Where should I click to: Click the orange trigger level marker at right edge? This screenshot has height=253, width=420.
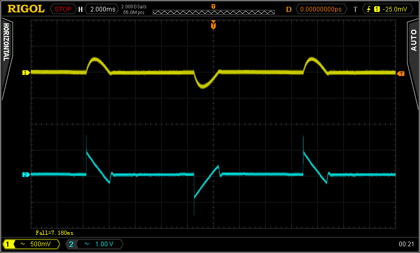(400, 73)
